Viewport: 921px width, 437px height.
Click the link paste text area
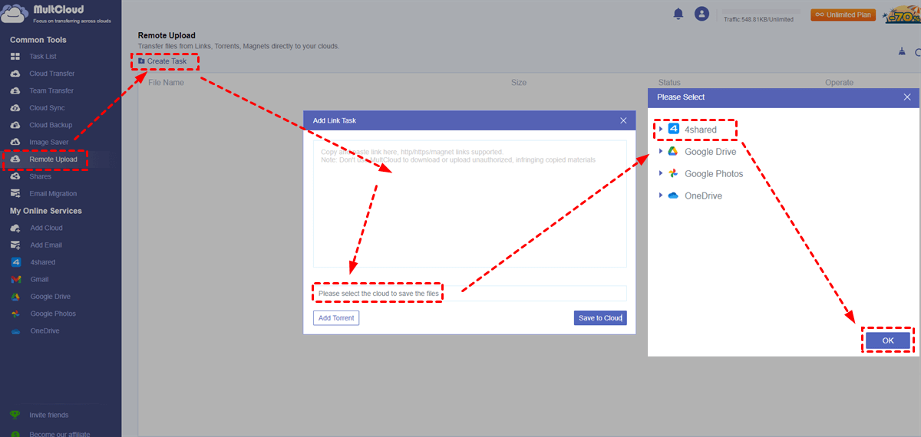[x=470, y=204]
